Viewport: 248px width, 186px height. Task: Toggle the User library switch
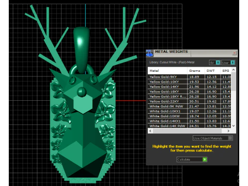point(228,63)
